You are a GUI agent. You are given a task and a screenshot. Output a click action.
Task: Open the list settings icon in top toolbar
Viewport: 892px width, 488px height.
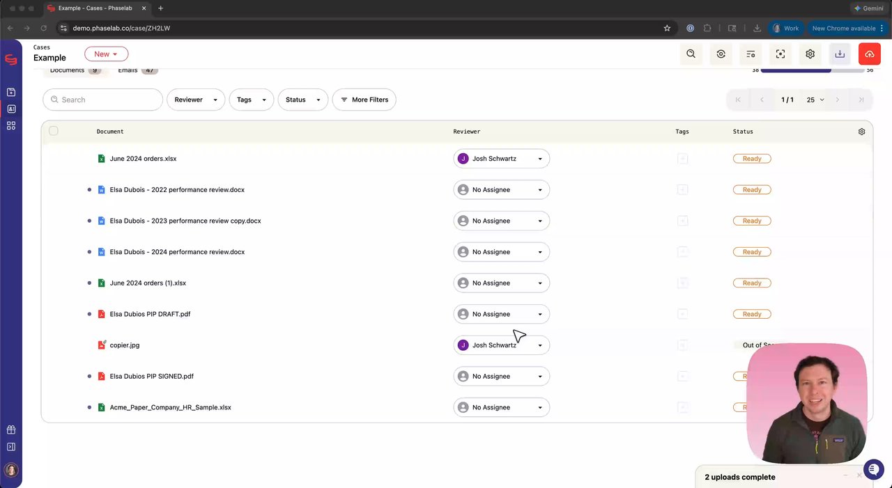751,54
